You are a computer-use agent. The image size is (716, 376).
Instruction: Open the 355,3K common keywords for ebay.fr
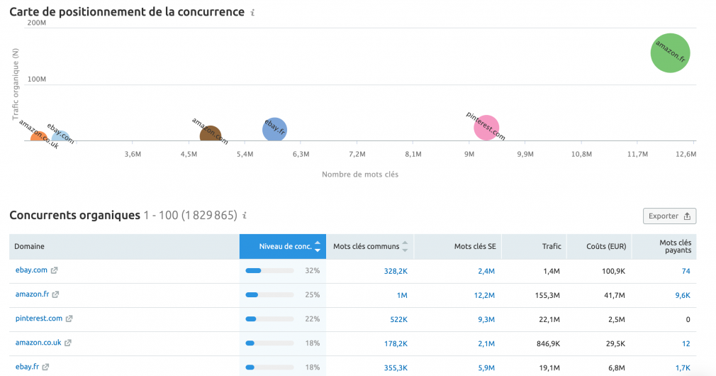(396, 367)
